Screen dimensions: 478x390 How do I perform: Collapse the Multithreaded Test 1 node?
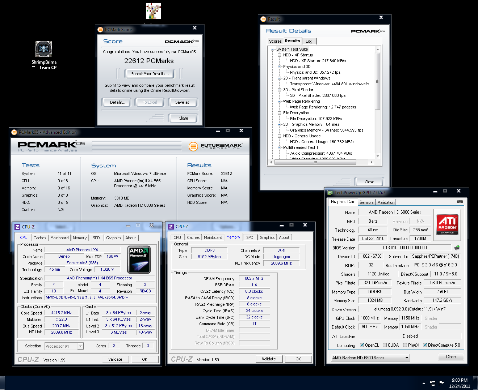pyautogui.click(x=280, y=147)
